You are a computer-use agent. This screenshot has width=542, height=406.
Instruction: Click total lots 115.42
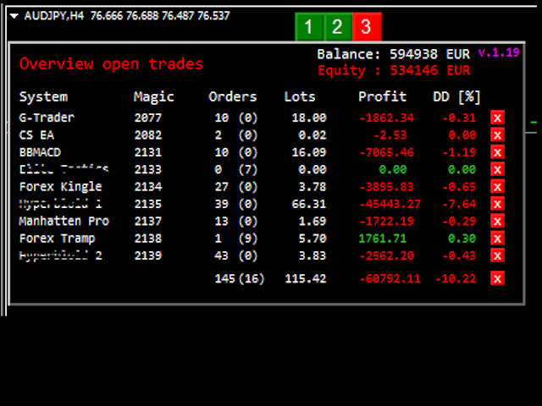[306, 278]
